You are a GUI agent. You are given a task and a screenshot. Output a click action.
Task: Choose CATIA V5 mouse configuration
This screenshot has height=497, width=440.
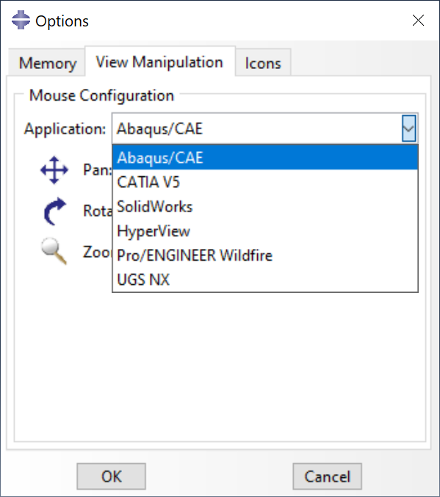coord(265,182)
